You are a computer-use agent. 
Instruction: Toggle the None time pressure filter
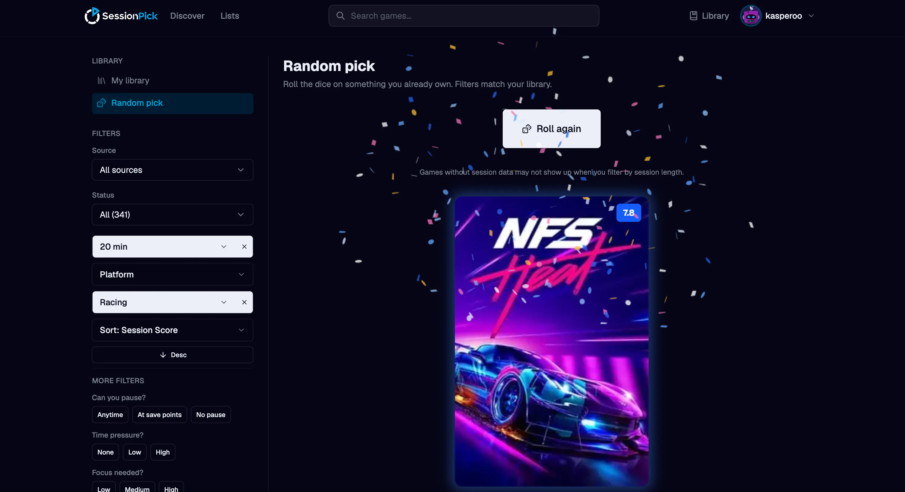(x=105, y=452)
